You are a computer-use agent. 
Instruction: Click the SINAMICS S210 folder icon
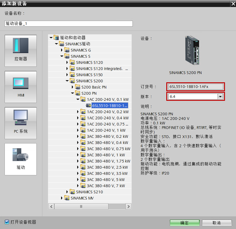72,192
